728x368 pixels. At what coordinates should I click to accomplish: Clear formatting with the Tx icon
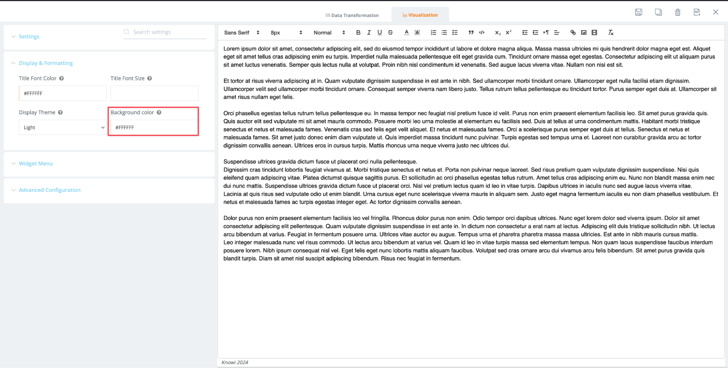tap(611, 32)
